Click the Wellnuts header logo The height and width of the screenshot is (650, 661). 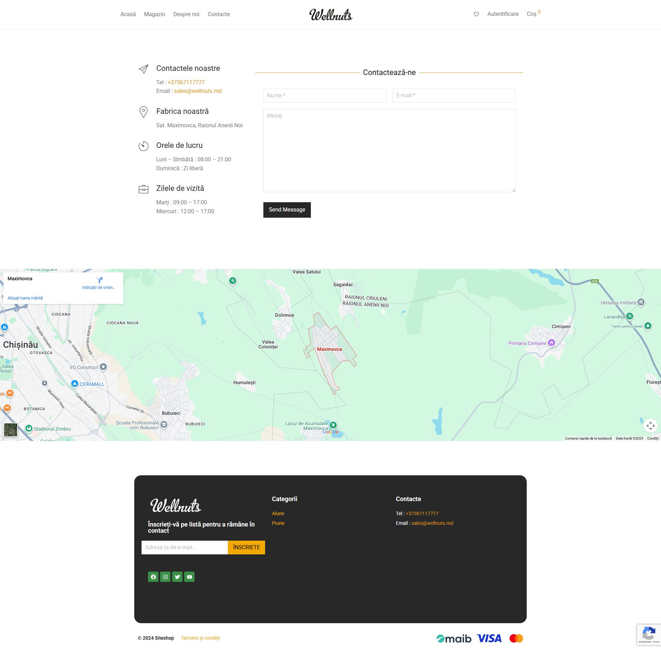click(330, 14)
